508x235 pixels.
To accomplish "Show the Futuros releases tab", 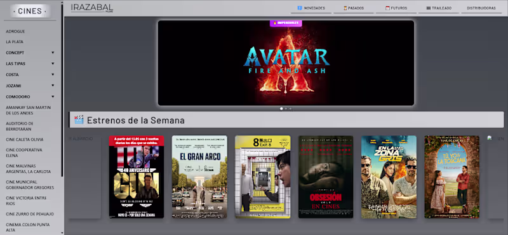I will click(396, 8).
